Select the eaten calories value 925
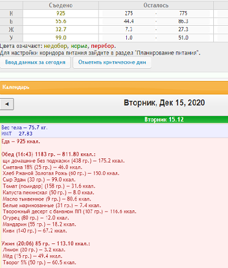The image size is (228, 268). tap(61, 13)
